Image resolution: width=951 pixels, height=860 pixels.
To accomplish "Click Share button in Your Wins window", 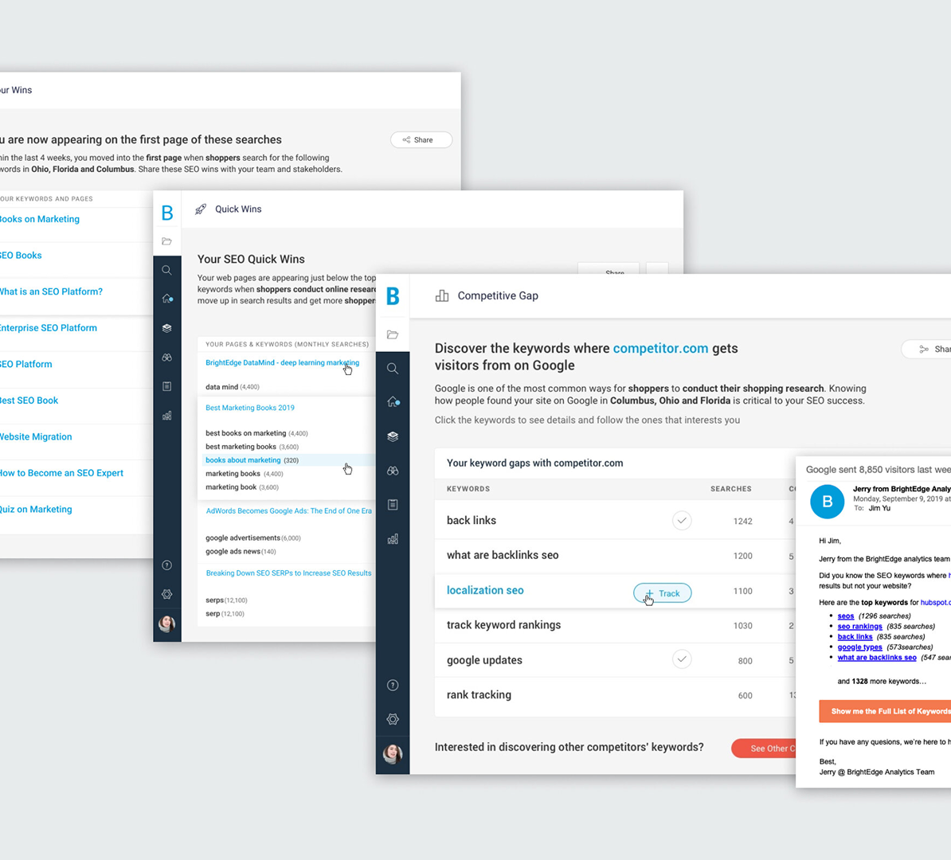I will (421, 140).
